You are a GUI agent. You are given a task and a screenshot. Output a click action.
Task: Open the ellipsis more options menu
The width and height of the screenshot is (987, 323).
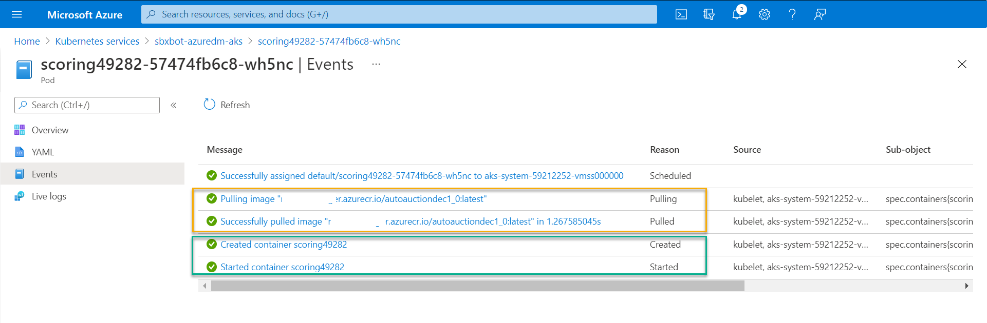[x=376, y=64]
